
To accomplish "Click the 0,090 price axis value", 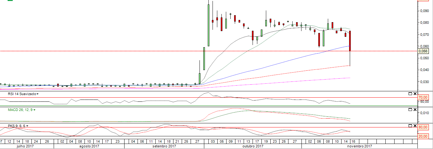I will [424, 11].
